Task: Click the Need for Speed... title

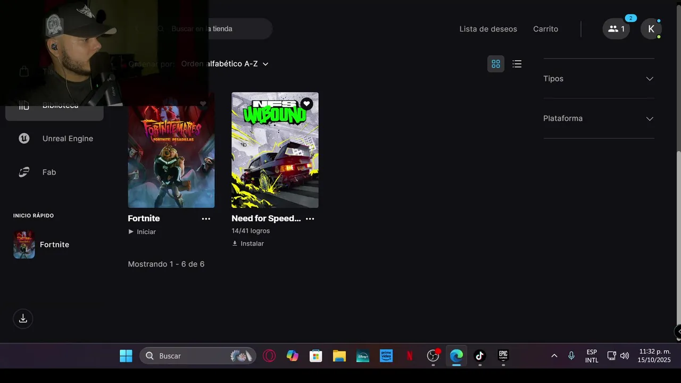Action: [x=266, y=218]
